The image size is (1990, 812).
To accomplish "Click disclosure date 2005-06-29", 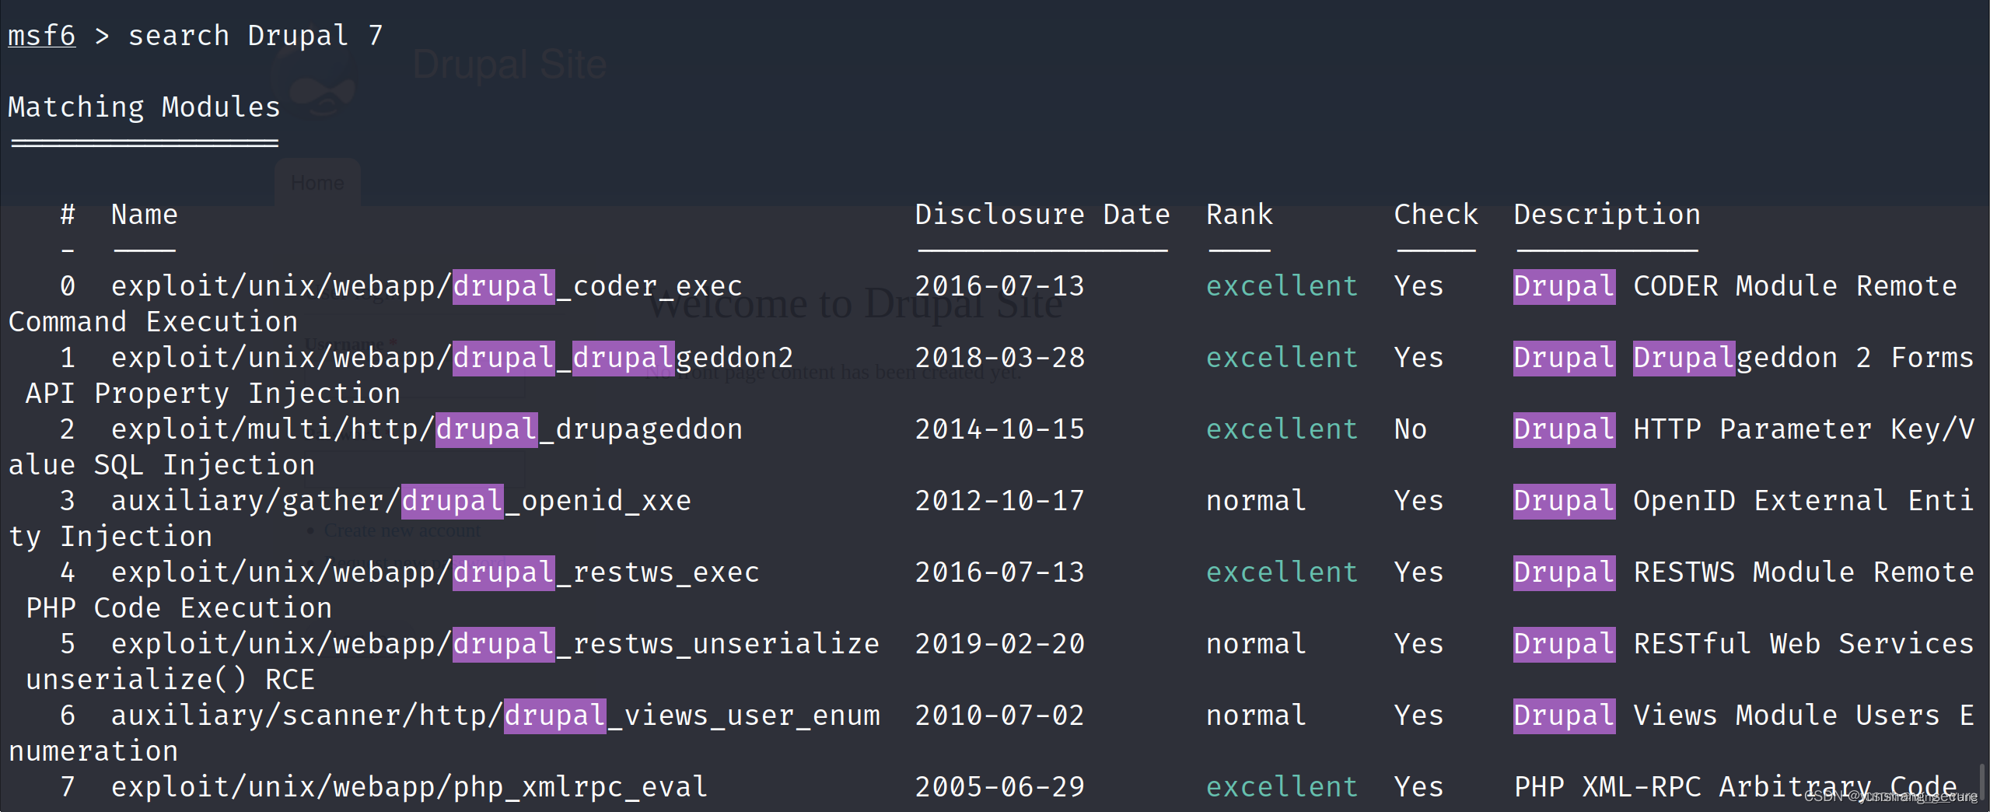I will pos(1000,787).
